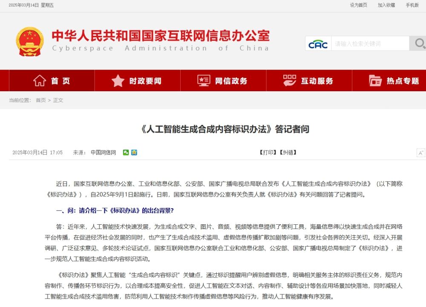Click 设为首页 link at top
This screenshot has height=307, width=426.
(x=358, y=5)
